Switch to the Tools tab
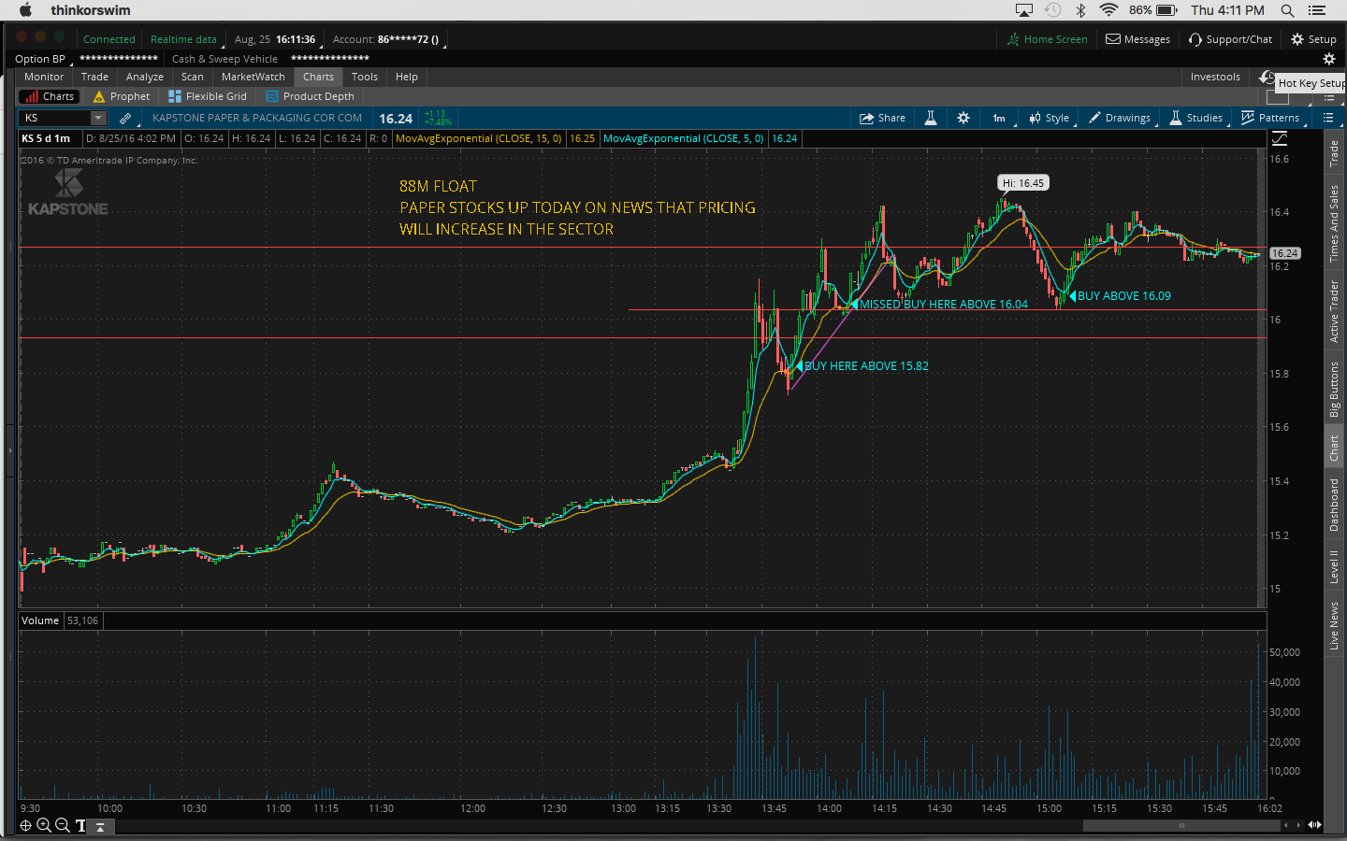Screen dimensions: 1347x841 (365, 77)
